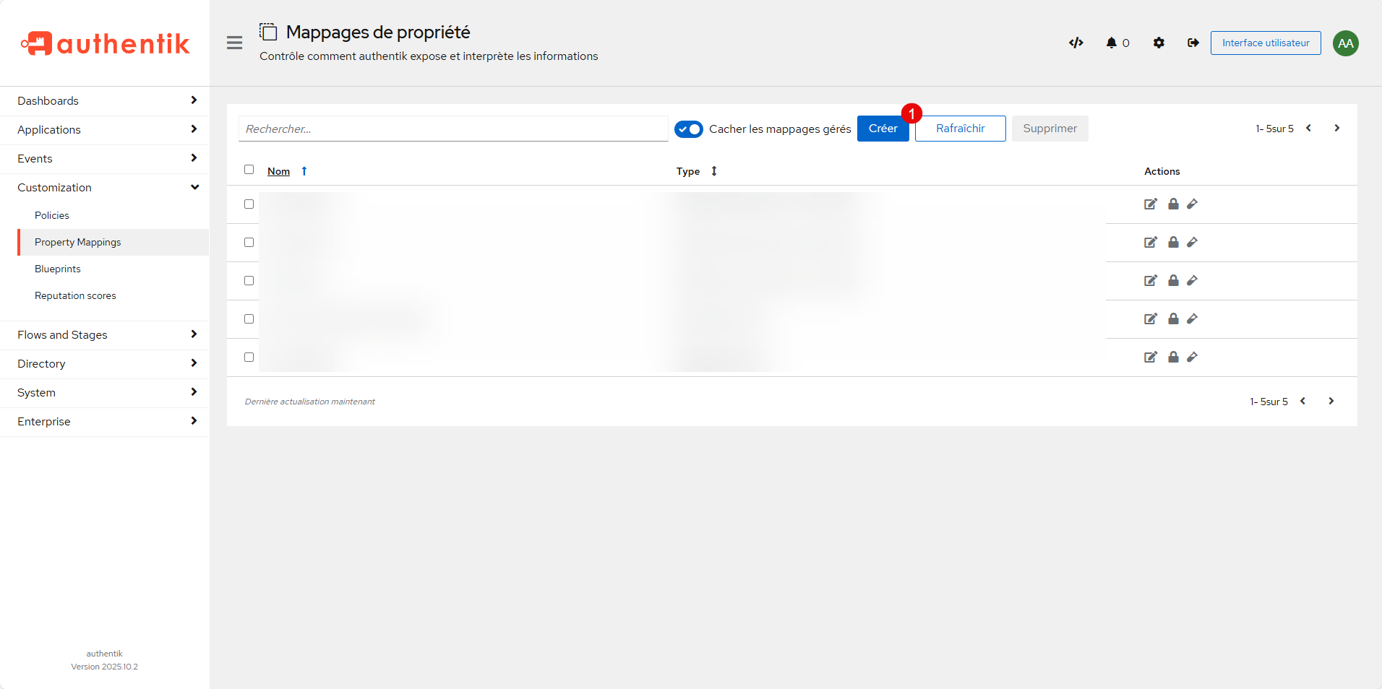Open the notifications bell icon

1112,43
